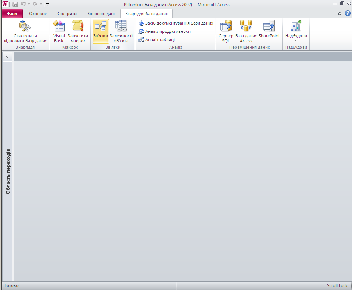Restore down the Access window
This screenshot has height=290, width=352.
pos(342,3)
